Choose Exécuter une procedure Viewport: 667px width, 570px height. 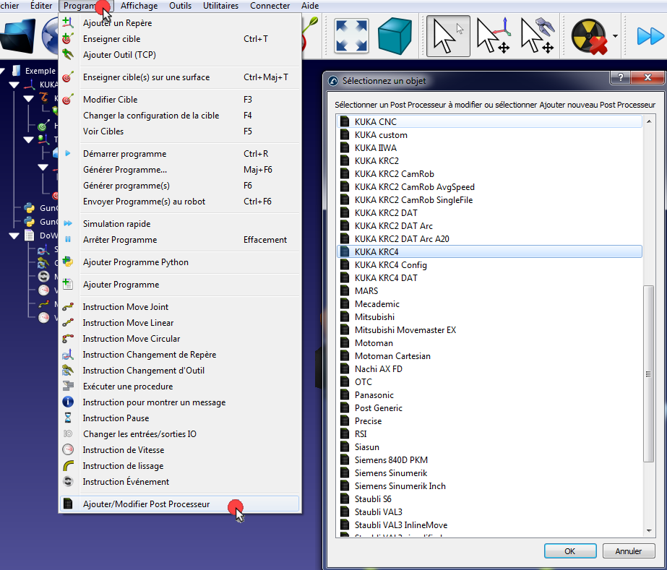[179, 387]
